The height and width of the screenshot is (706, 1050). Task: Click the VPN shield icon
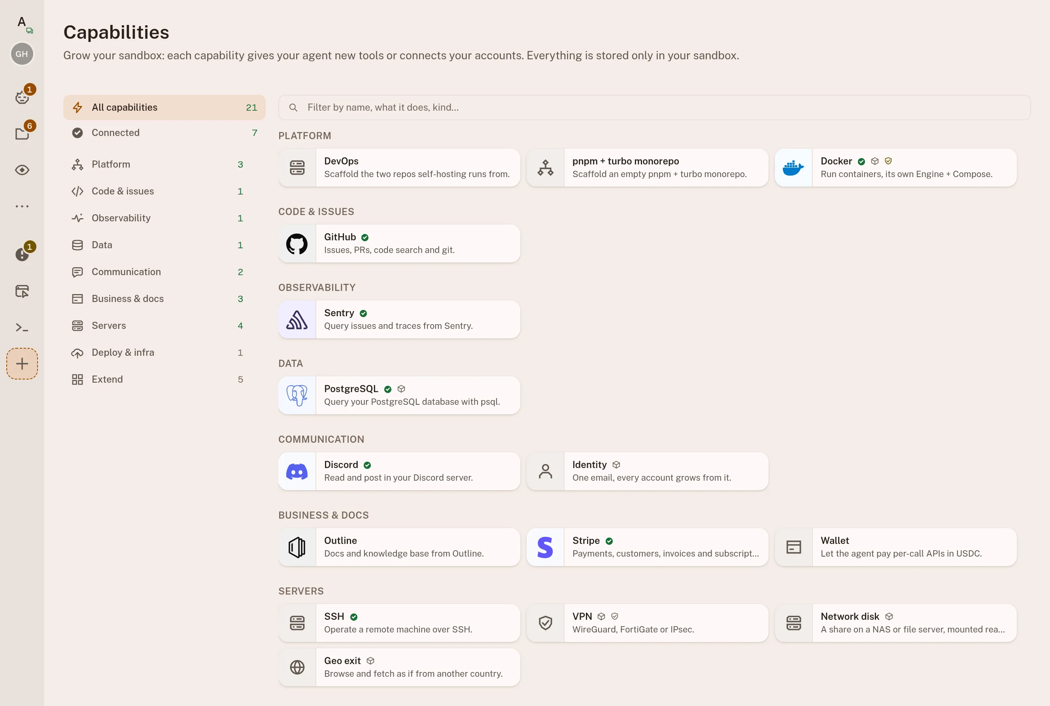pos(545,623)
